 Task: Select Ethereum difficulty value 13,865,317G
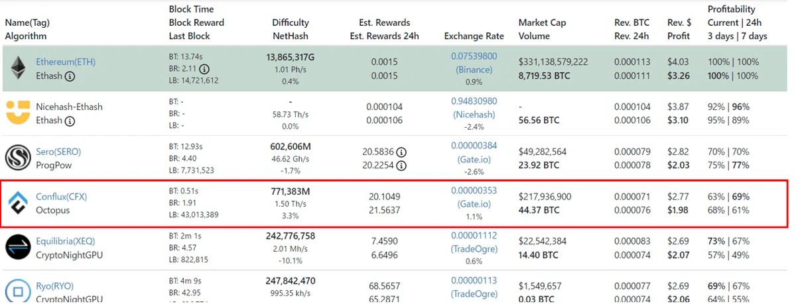[x=291, y=58]
